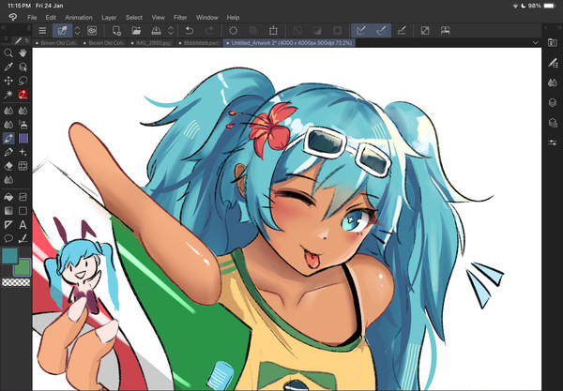Open the Clip Studio Paint logo menu
The image size is (563, 391).
coord(13,17)
